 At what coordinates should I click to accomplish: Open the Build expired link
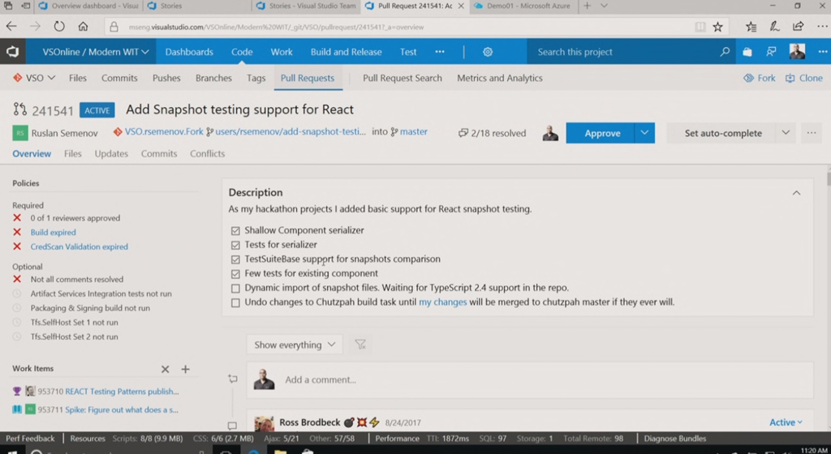(x=53, y=233)
